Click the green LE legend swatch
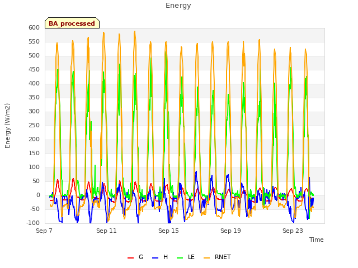Screen dimensions: 358x268 click(x=180, y=257)
